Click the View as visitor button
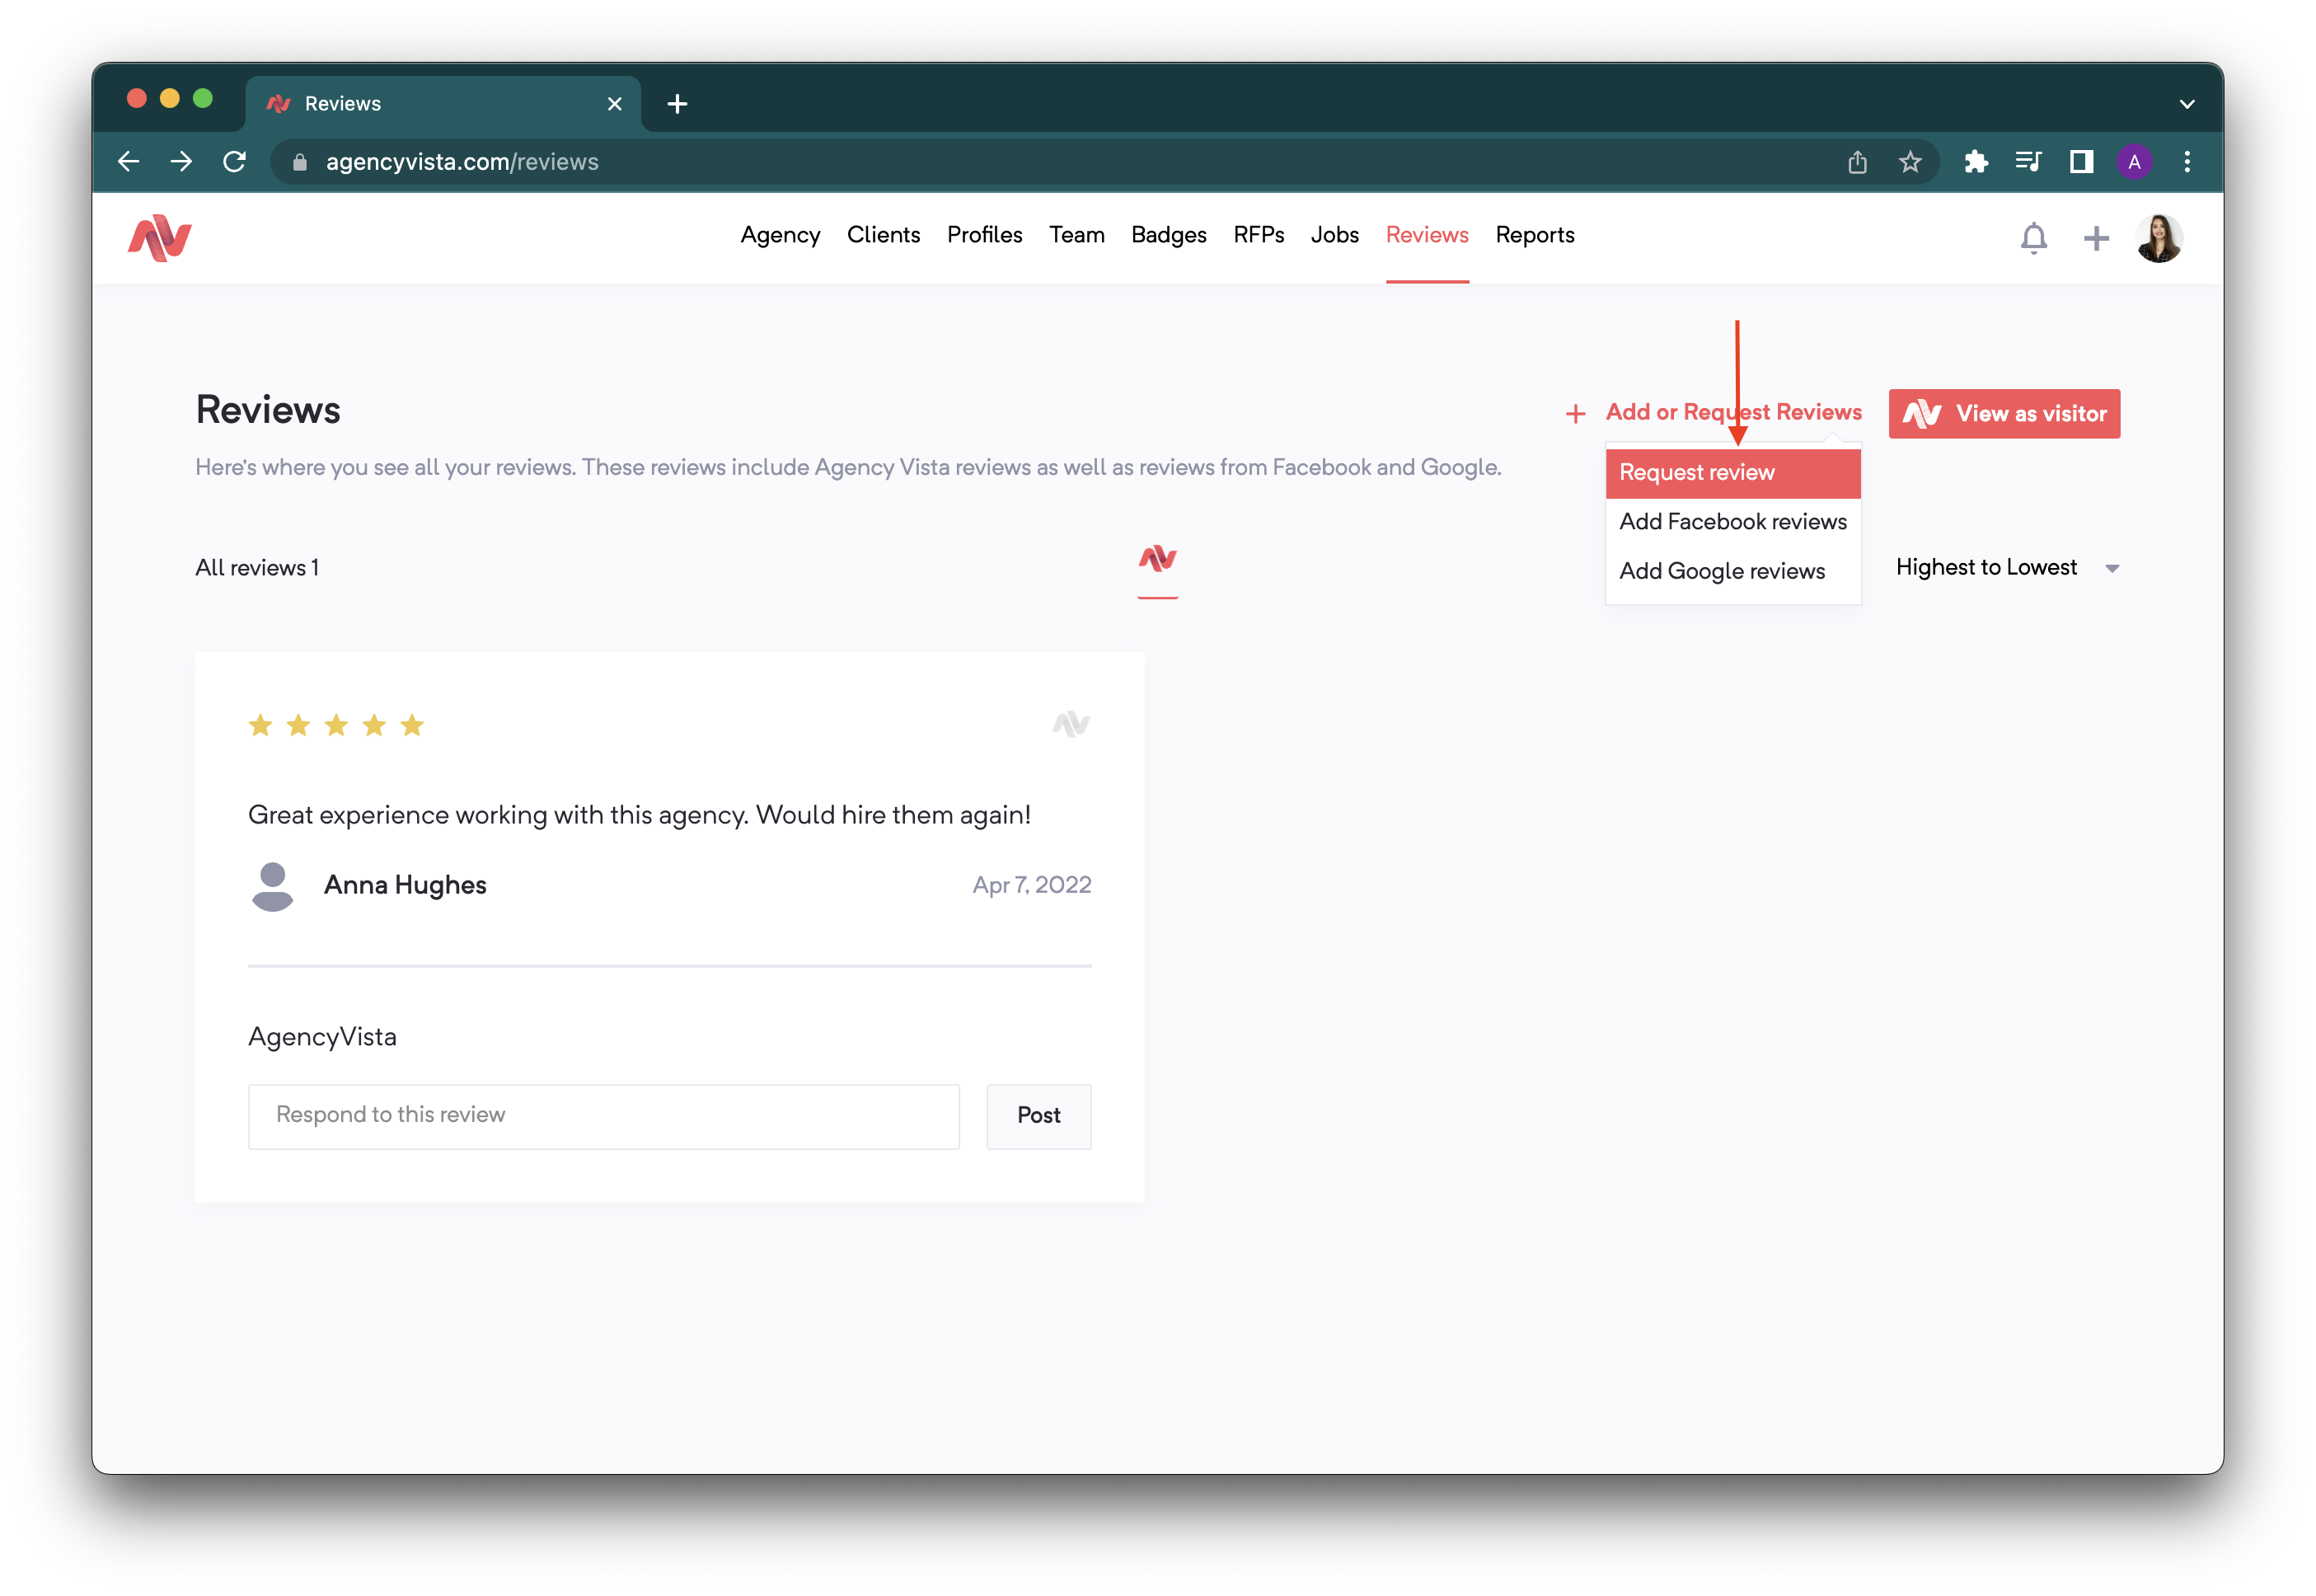The height and width of the screenshot is (1596, 2316). coord(2003,413)
